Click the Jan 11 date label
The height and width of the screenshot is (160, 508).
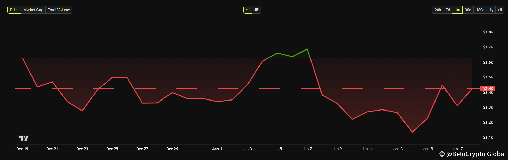[x=367, y=149]
